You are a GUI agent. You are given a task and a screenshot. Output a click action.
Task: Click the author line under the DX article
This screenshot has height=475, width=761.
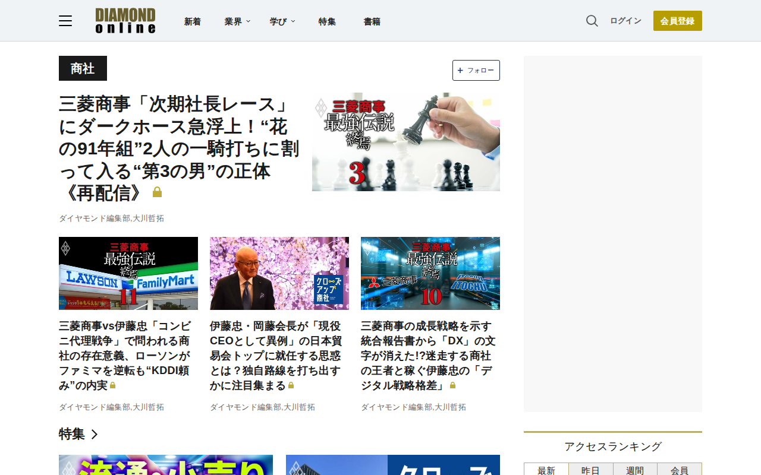(x=413, y=407)
